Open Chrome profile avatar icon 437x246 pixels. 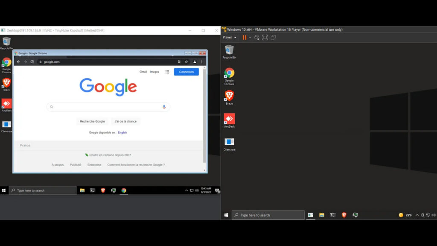tap(195, 61)
